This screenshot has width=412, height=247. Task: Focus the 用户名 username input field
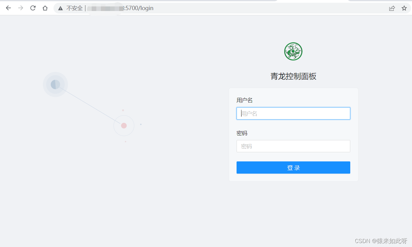293,113
